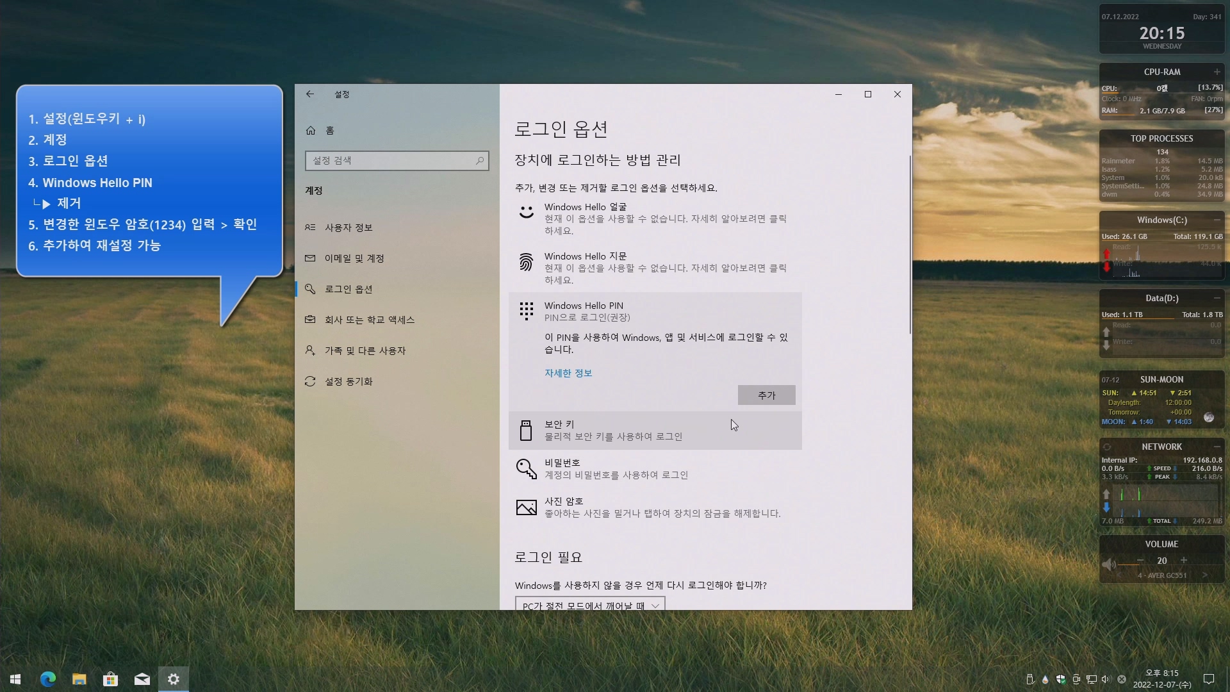Click the picture password image icon
The width and height of the screenshot is (1230, 692).
click(x=526, y=507)
